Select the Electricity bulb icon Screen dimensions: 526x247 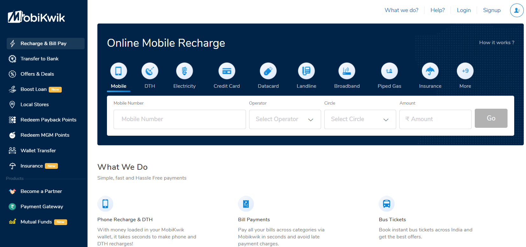tap(185, 71)
